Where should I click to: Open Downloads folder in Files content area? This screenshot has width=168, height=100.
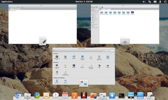pos(106,13)
